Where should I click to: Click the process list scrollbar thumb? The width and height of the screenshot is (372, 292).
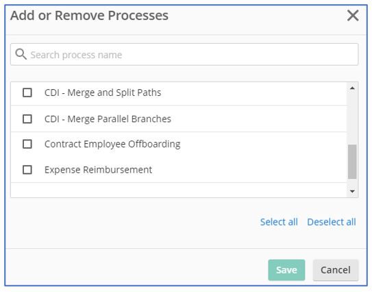(x=352, y=162)
